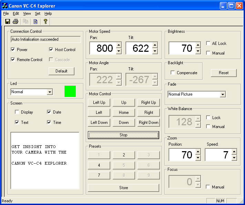This screenshot has width=245, height=205.
Task: Open the Edit menu
Action: click(x=16, y=13)
